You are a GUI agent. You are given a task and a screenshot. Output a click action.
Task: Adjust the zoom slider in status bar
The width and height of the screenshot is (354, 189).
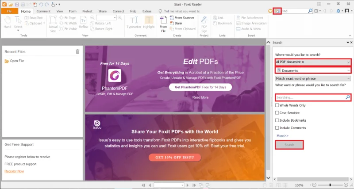pos(330,185)
